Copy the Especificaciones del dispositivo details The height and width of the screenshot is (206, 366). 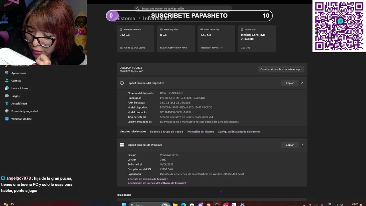coord(290,83)
